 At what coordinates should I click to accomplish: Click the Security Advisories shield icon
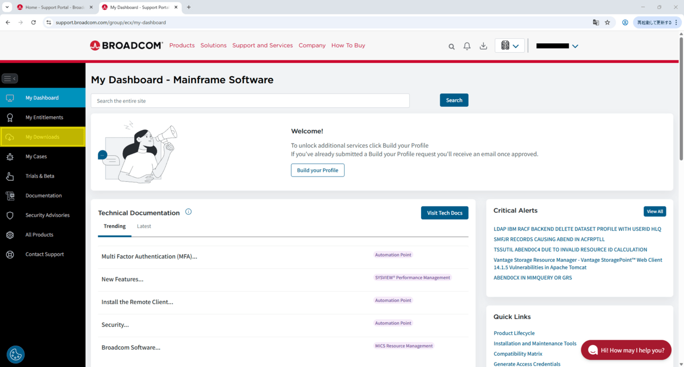[10, 216]
